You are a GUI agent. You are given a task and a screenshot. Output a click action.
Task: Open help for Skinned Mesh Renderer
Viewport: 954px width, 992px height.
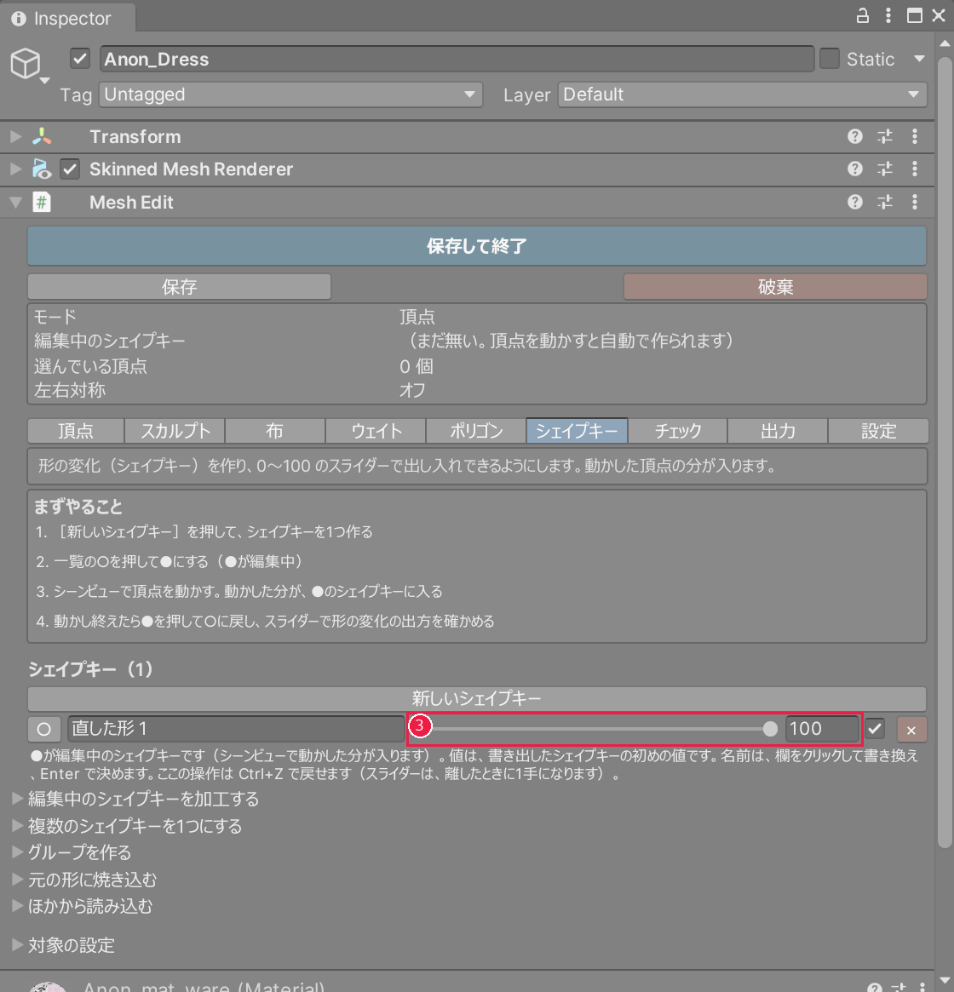click(854, 169)
